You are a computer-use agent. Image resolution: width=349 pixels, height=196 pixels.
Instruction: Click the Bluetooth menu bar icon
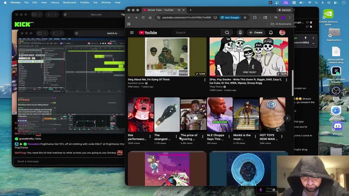click(x=323, y=2)
